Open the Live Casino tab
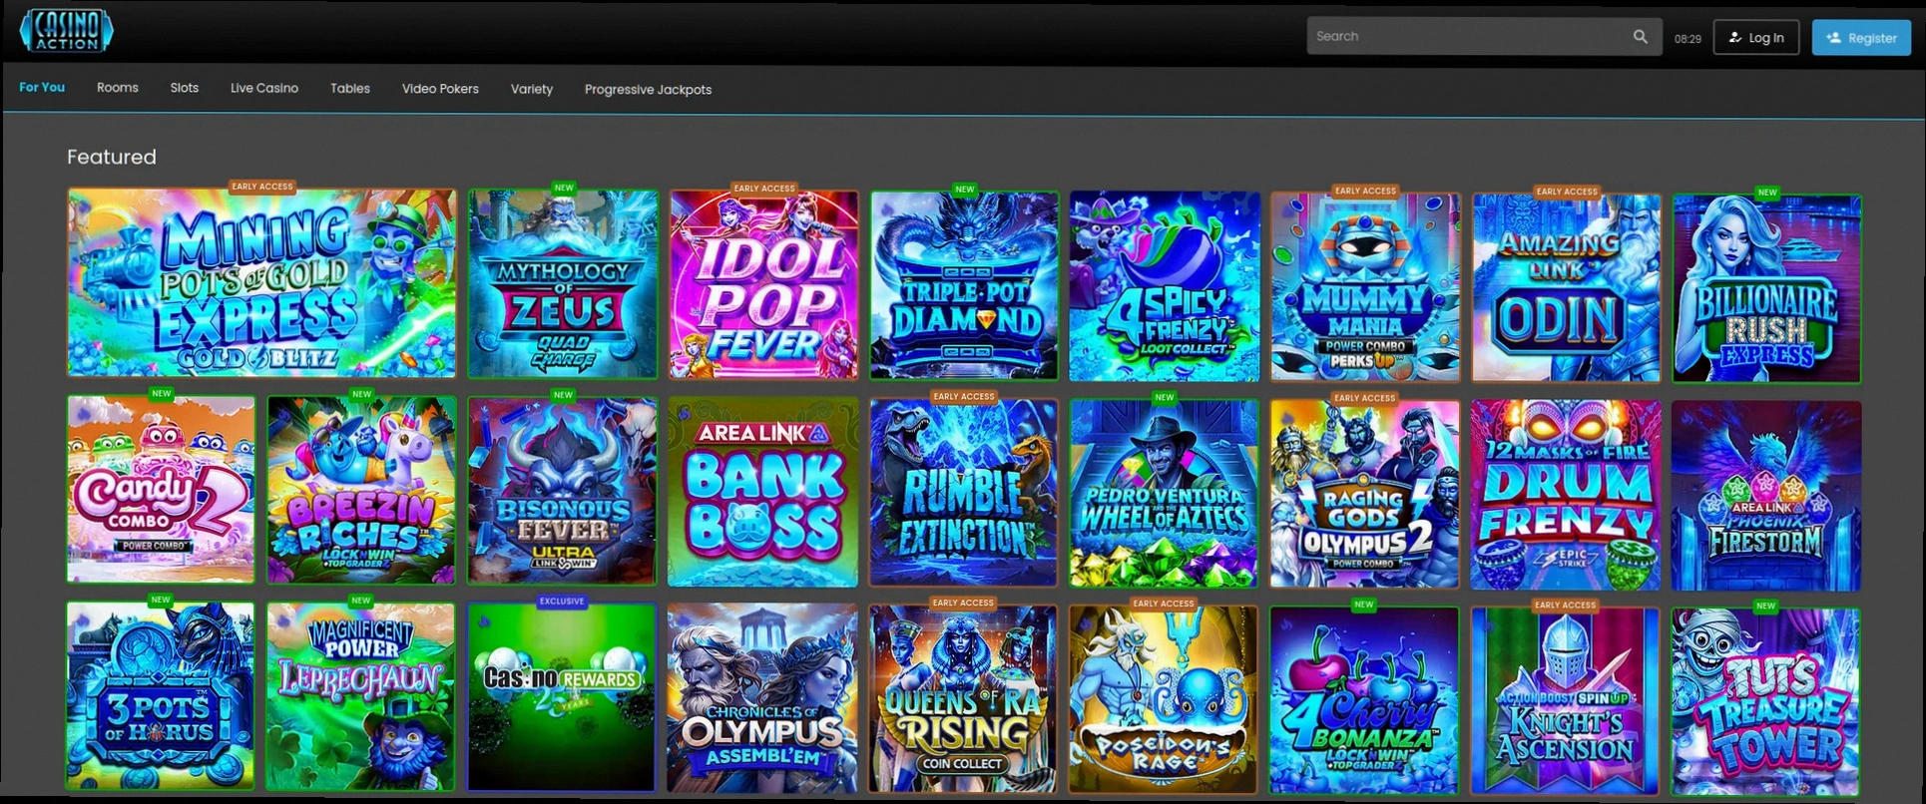 click(264, 88)
